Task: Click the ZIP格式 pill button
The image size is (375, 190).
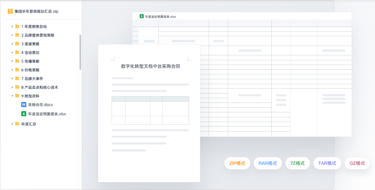Action: pos(237,163)
